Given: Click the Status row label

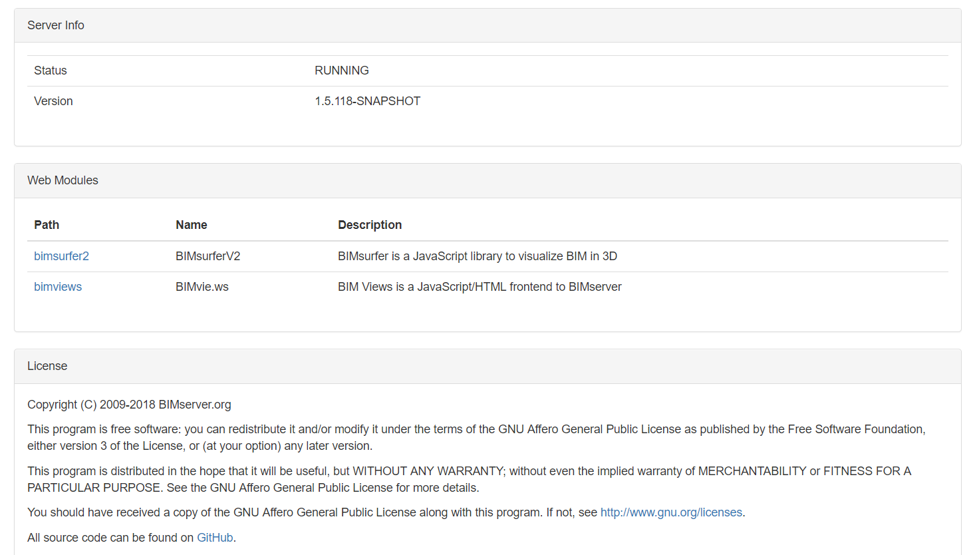Looking at the screenshot, I should click(51, 71).
